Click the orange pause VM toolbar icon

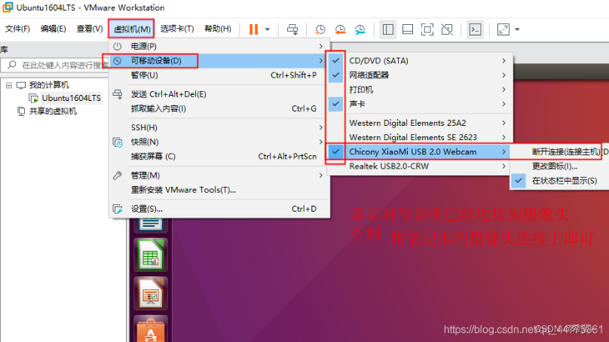click(x=253, y=29)
